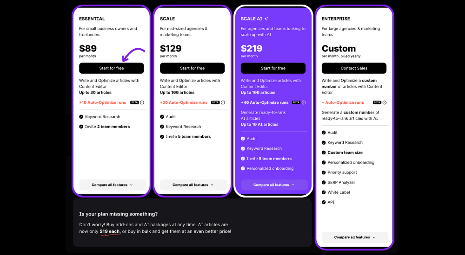Click info icon beside Scale Auto-Optimize runs
465x255 pixels.
pos(223,102)
